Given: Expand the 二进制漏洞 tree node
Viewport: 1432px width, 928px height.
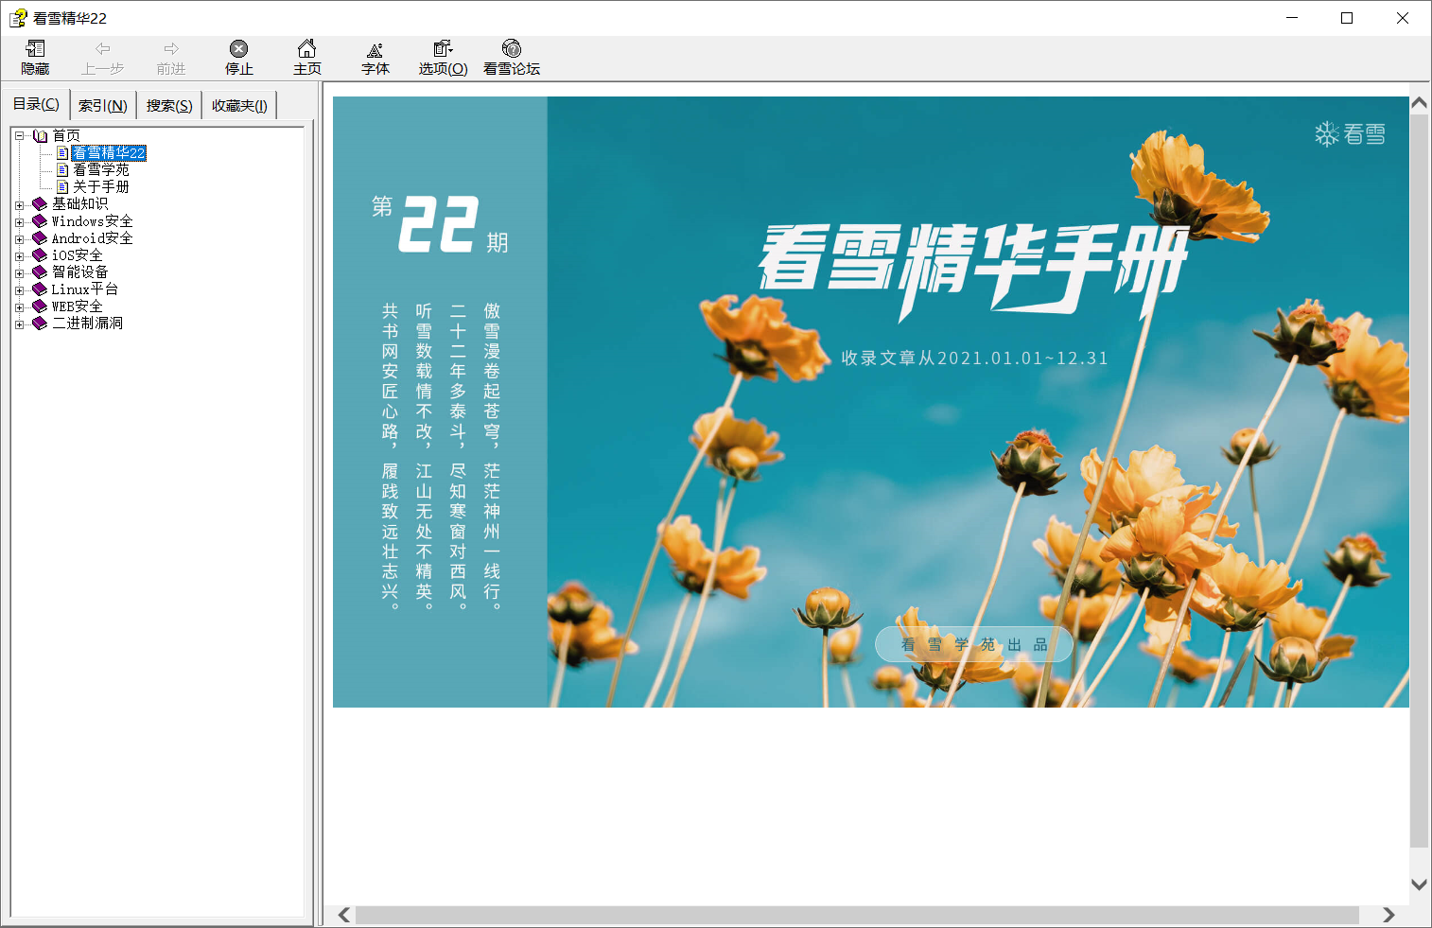Looking at the screenshot, I should [19, 324].
